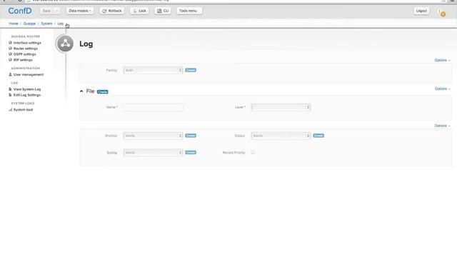Open View System Log via its document icon
The height and width of the screenshot is (257, 457).
10,89
